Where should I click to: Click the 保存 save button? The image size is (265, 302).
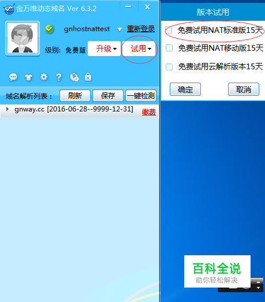pos(108,95)
